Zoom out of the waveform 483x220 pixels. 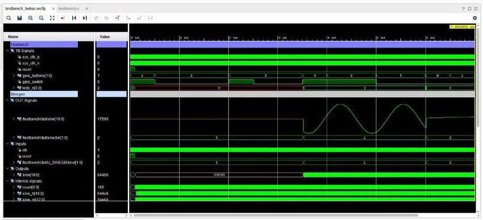coord(41,18)
